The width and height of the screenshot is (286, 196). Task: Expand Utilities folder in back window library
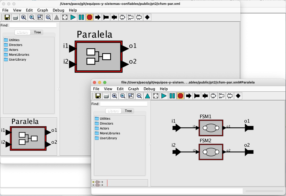tap(12, 40)
